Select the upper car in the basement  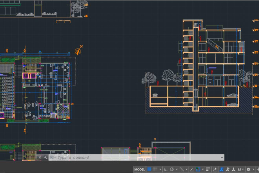click(232, 96)
